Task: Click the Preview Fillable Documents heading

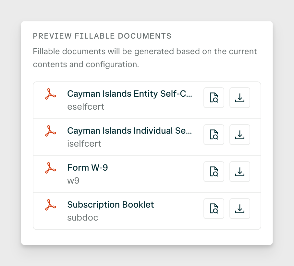Action: 102,36
